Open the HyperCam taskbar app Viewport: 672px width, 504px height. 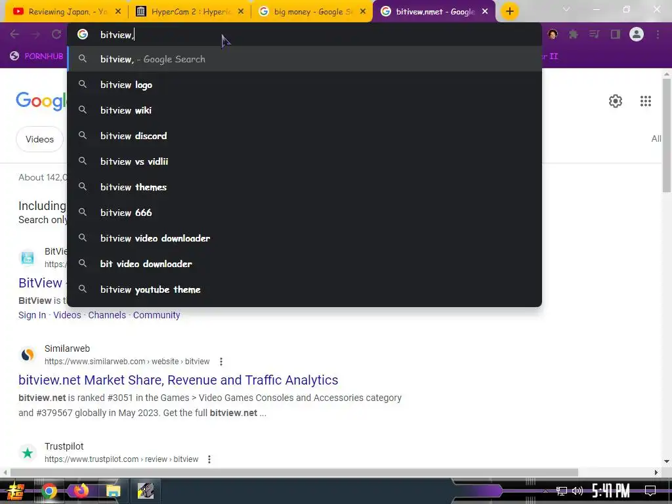pos(146,491)
